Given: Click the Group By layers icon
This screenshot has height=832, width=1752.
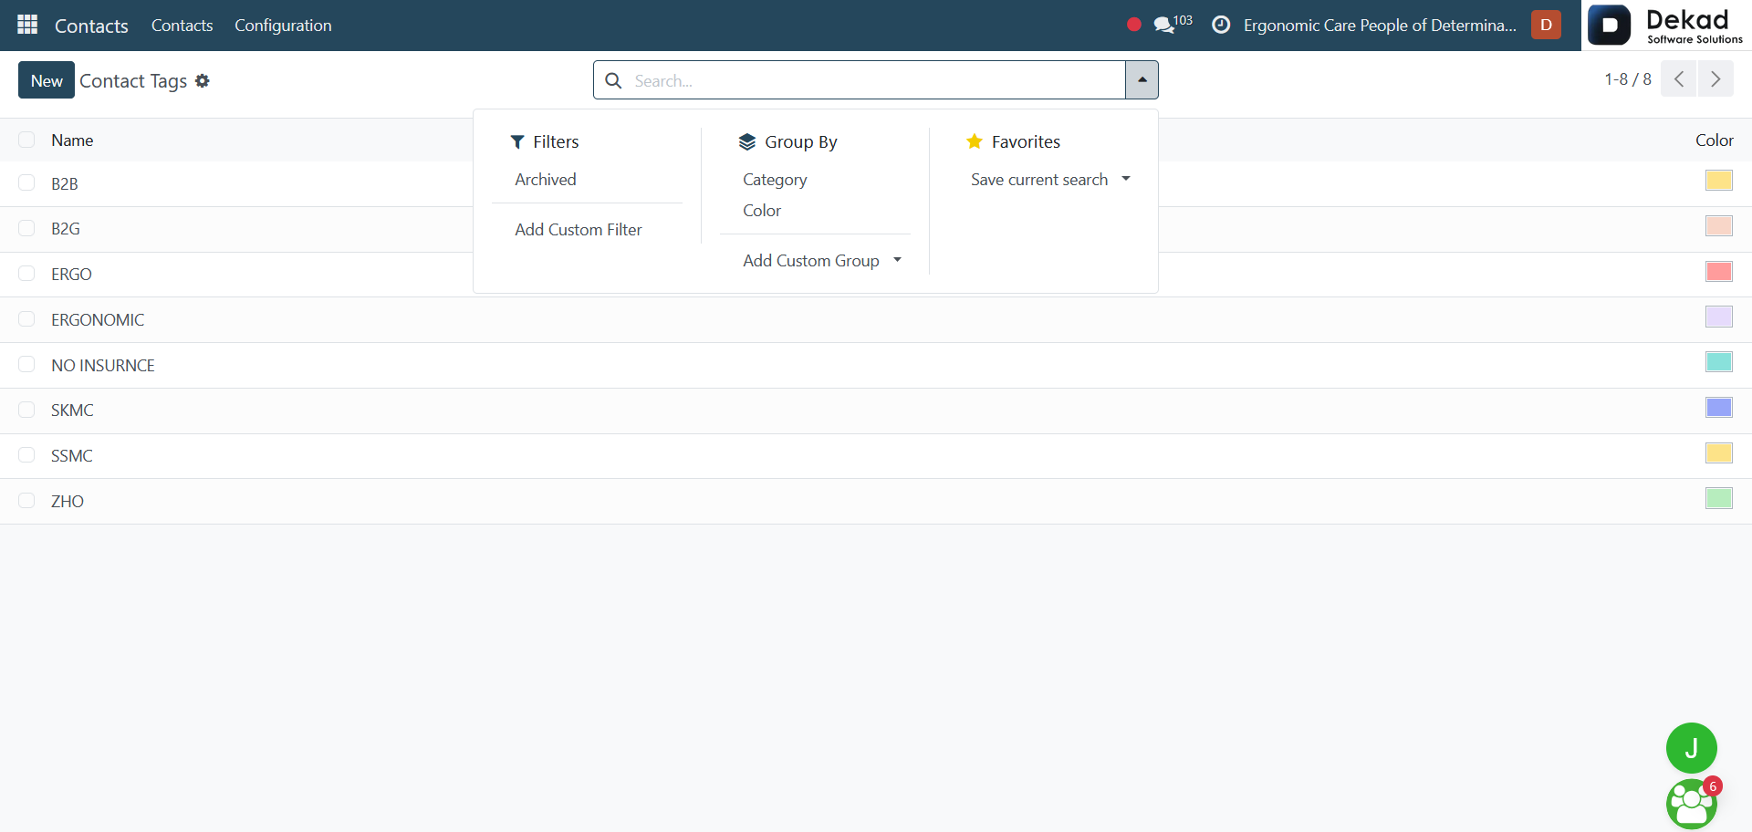Looking at the screenshot, I should click(747, 141).
